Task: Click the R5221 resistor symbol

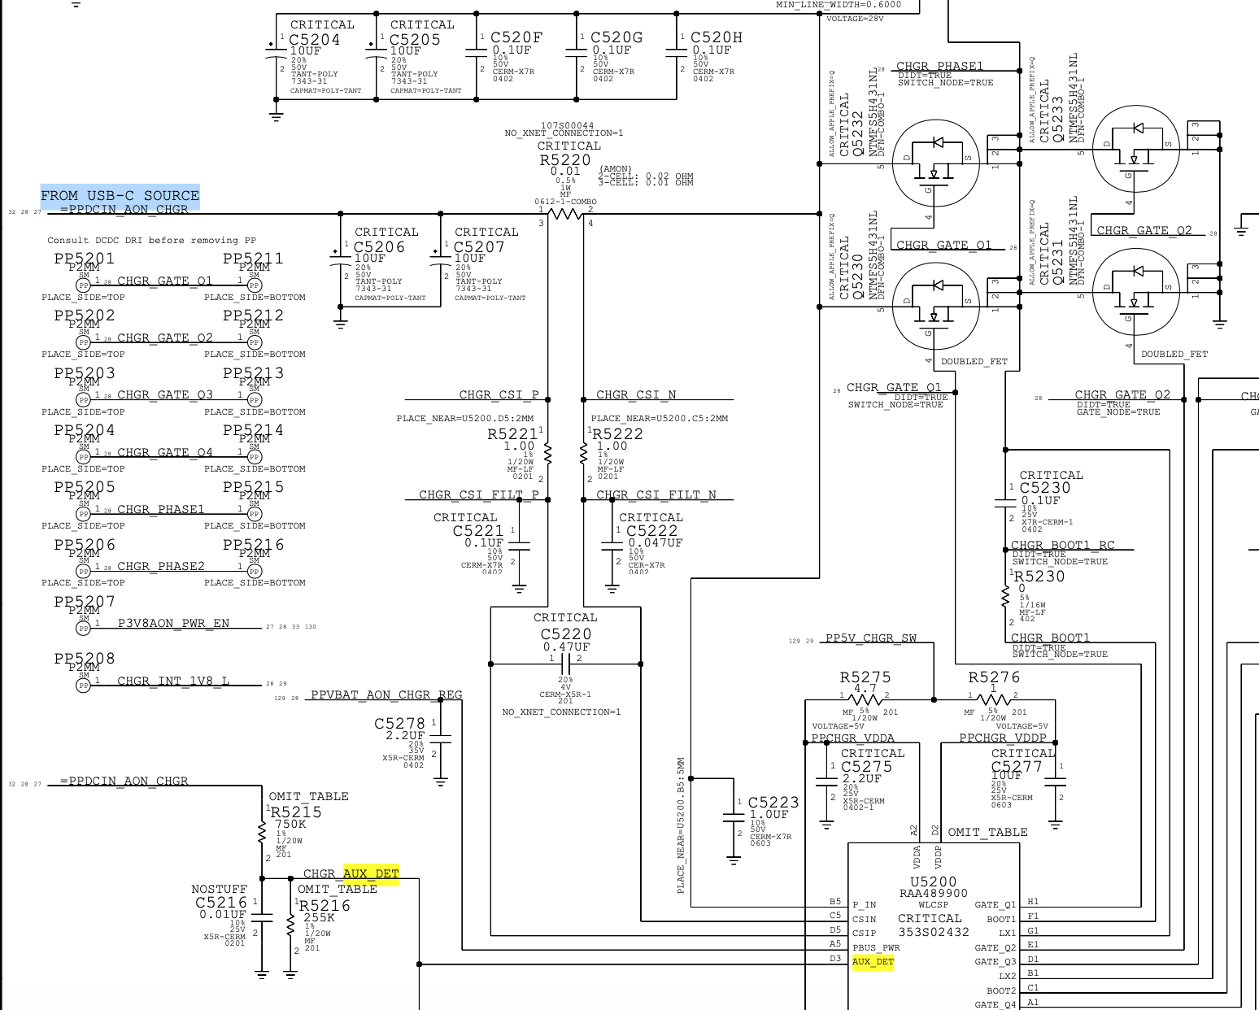Action: pos(548,454)
